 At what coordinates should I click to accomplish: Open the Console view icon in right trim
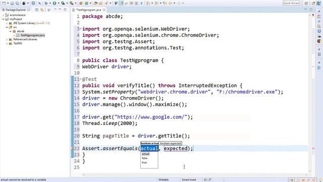[319, 31]
